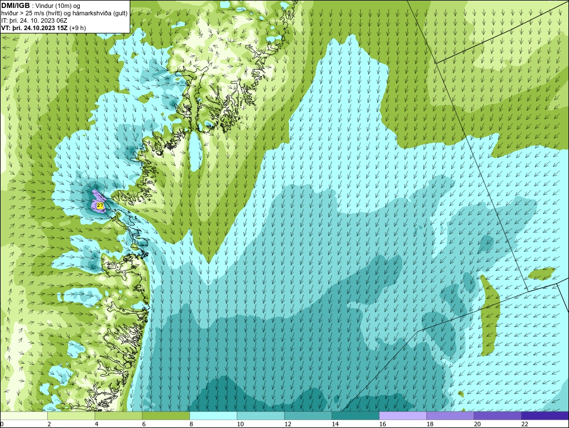569x428 pixels.
Task: Click the legend swatch above 22 m/s
Action: click(x=545, y=415)
